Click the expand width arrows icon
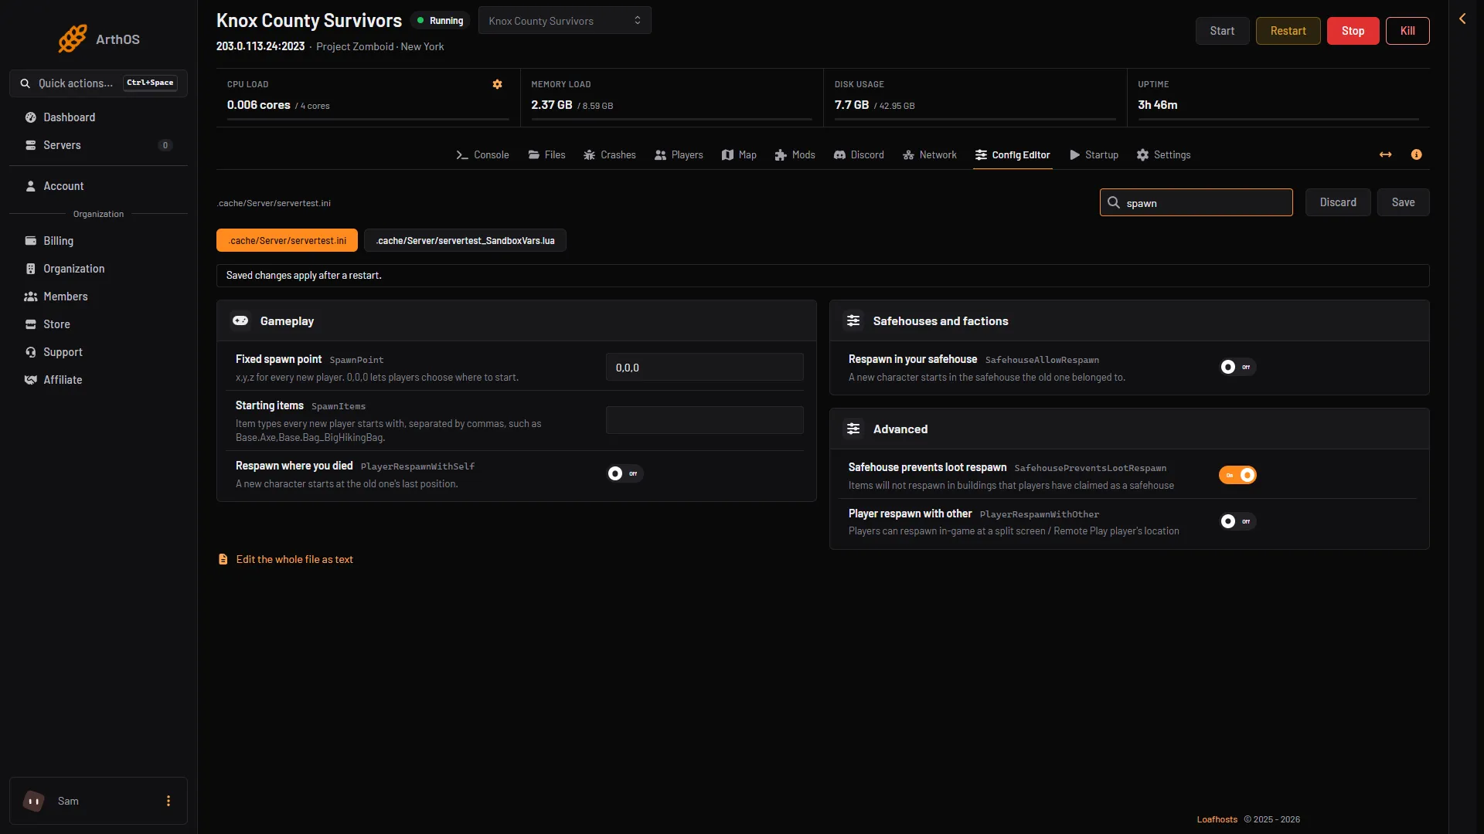The image size is (1484, 834). pos(1385,154)
